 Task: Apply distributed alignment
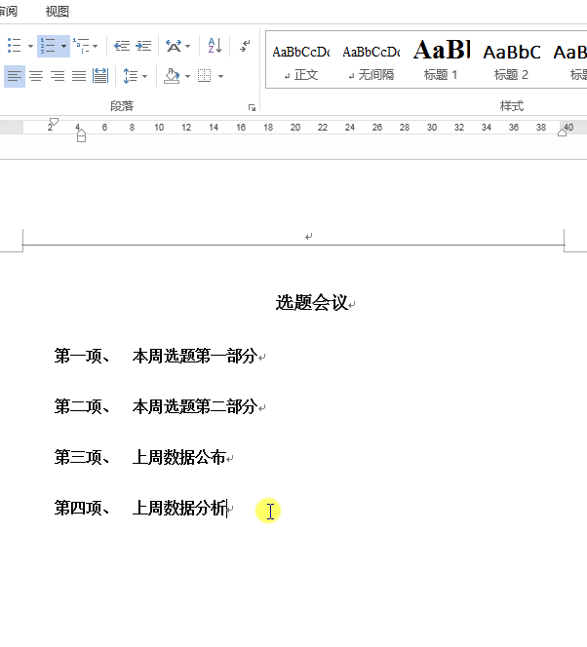pos(100,76)
